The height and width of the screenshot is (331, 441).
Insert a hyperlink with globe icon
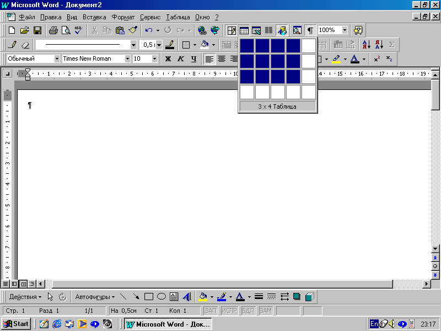click(202, 30)
